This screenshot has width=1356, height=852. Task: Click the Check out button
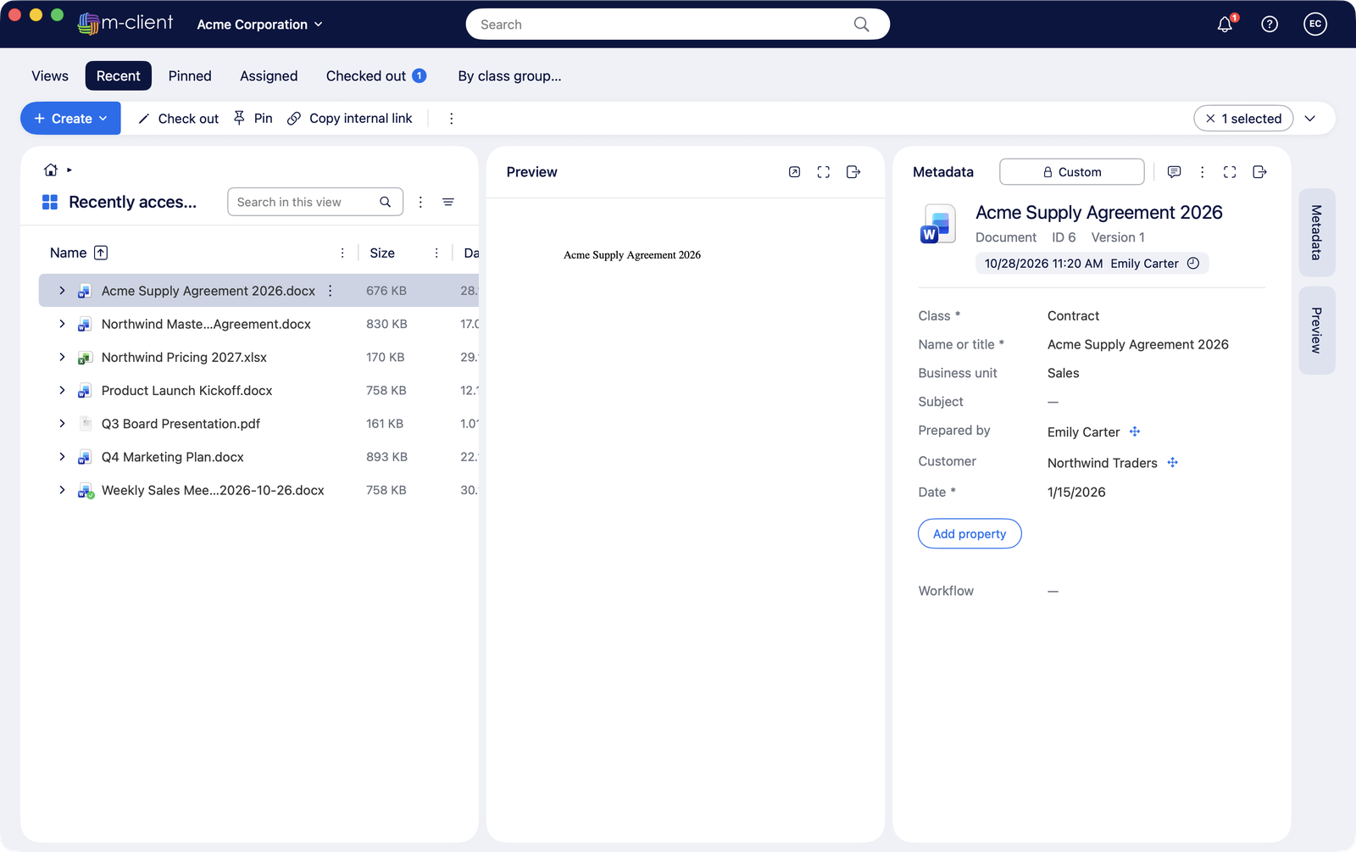[178, 119]
